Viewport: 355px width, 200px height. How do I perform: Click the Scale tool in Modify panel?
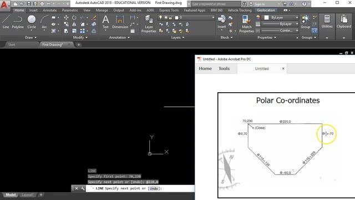[x=74, y=31]
